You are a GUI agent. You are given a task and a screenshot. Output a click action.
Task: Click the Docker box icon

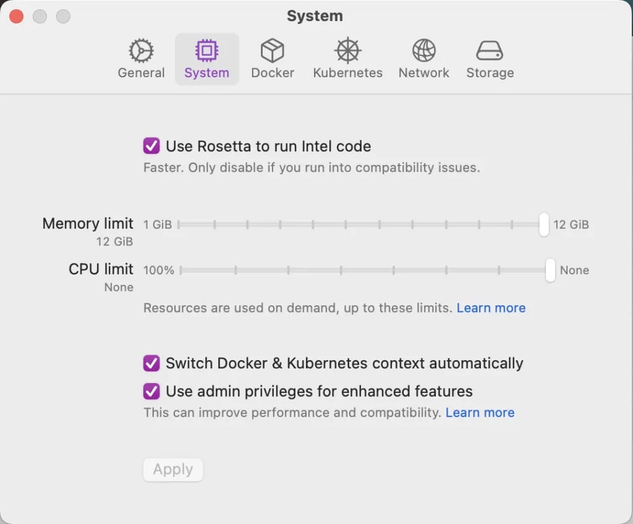pyautogui.click(x=272, y=51)
